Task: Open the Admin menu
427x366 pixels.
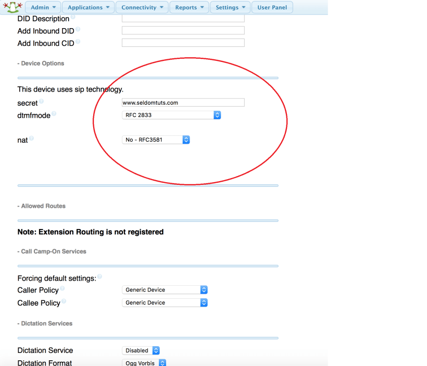Action: [43, 7]
